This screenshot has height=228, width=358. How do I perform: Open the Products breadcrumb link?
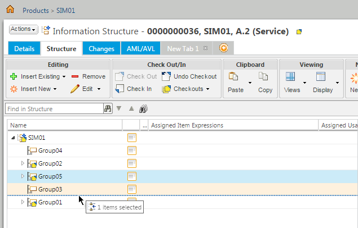tap(36, 10)
